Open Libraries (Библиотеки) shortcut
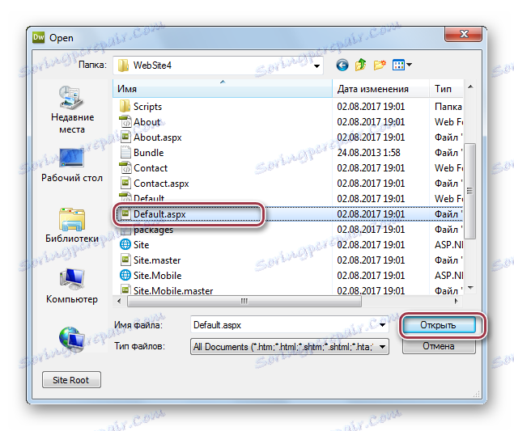Screen dimensions: 514x431 click(x=72, y=225)
